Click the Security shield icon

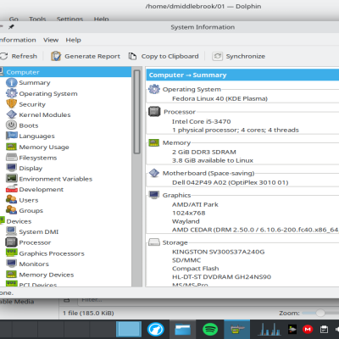pos(12,104)
